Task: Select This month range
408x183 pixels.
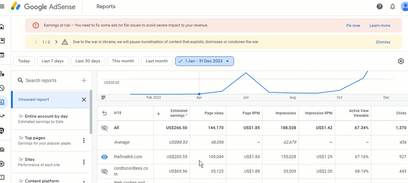Action: (123, 61)
